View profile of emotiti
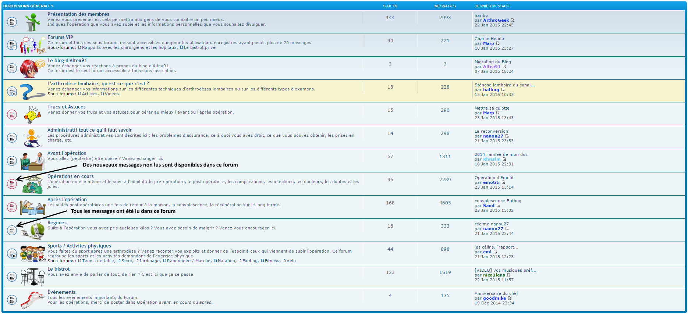The width and height of the screenshot is (688, 314). [492, 182]
